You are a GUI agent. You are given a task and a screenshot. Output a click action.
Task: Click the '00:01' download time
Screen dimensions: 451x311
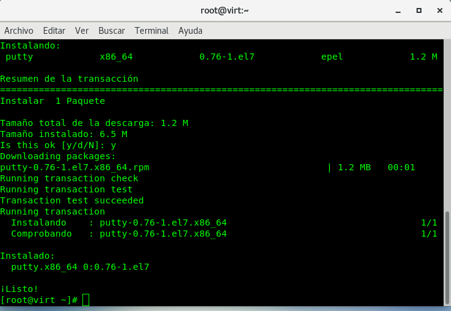click(x=401, y=167)
